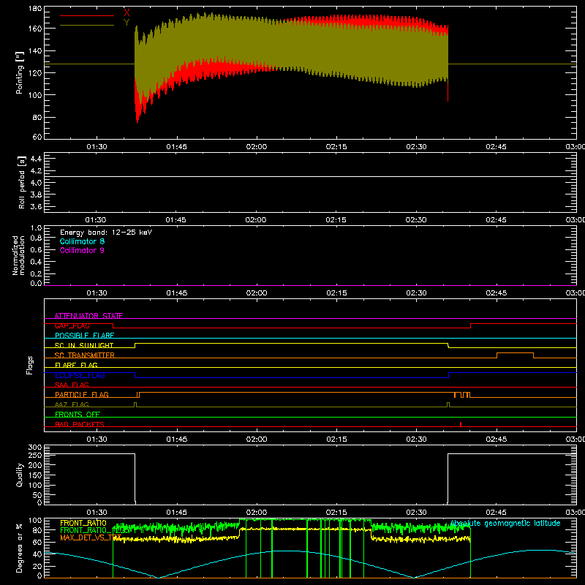Click the orange MAX_DET_VS_TOT legend label
This screenshot has height=585, width=585.
[x=91, y=537]
